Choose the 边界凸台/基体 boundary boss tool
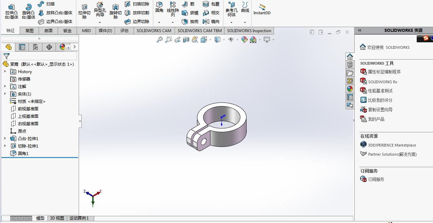This screenshot has width=433, height=223. pyautogui.click(x=55, y=22)
